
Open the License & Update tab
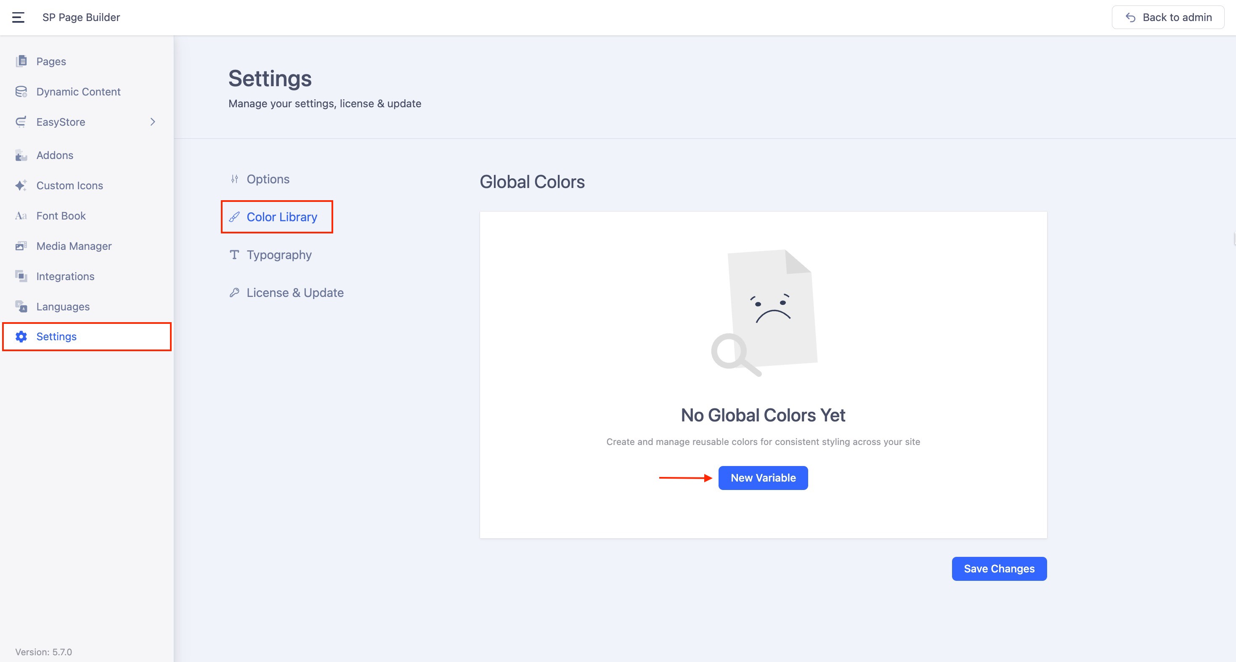tap(294, 293)
